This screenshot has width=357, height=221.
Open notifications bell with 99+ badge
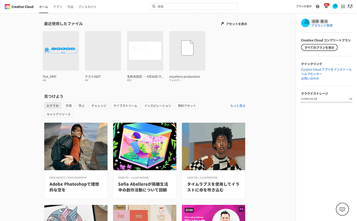pos(326,6)
